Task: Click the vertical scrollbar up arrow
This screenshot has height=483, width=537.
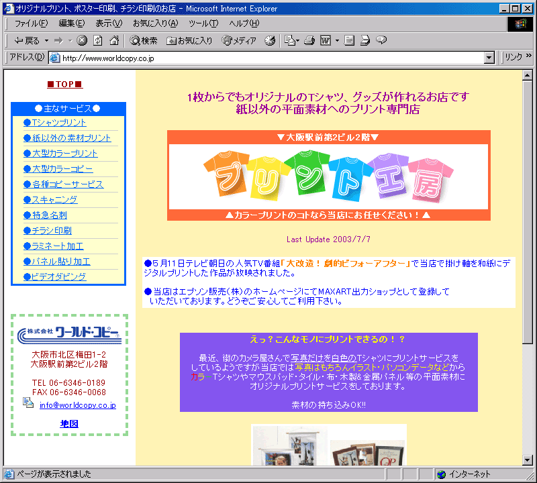Action: pyautogui.click(x=528, y=74)
